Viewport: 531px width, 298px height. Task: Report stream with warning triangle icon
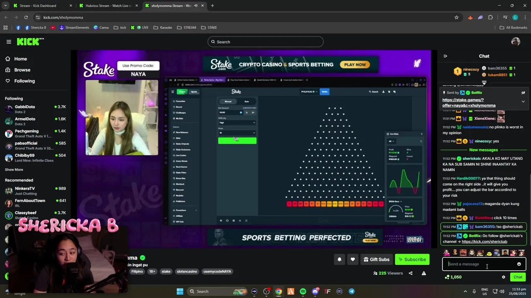click(424, 273)
